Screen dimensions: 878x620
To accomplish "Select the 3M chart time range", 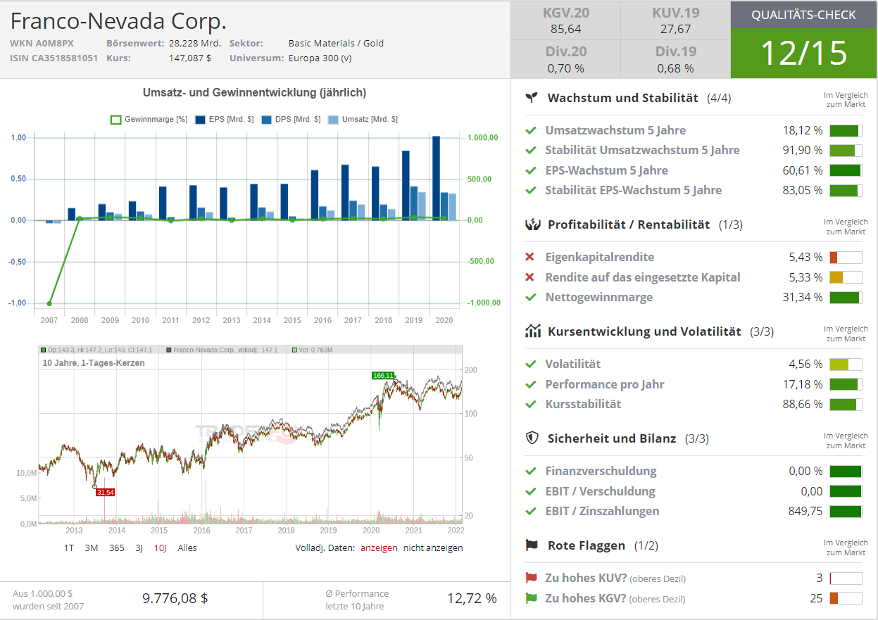I will tap(92, 548).
